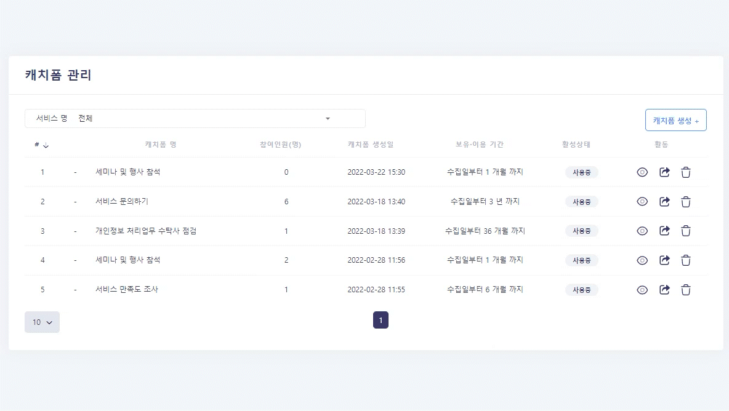Screen dimensions: 729x411
Task: Select the row 1 세미나 및 행사 참석 name
Action: 128,172
